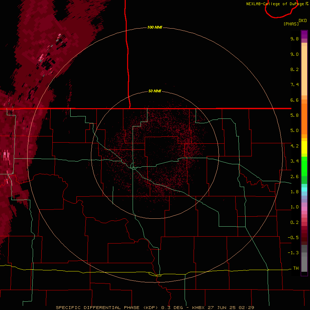Click the 1.8 legend value
Image resolution: width=310 pixels, height=310 pixels.
(x=294, y=192)
